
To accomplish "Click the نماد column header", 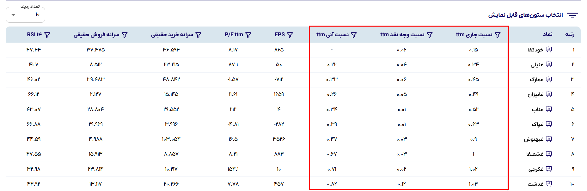I will tap(548, 34).
